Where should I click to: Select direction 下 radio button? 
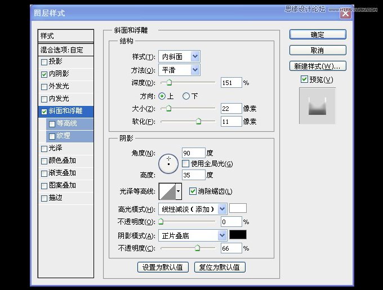pyautogui.click(x=186, y=96)
